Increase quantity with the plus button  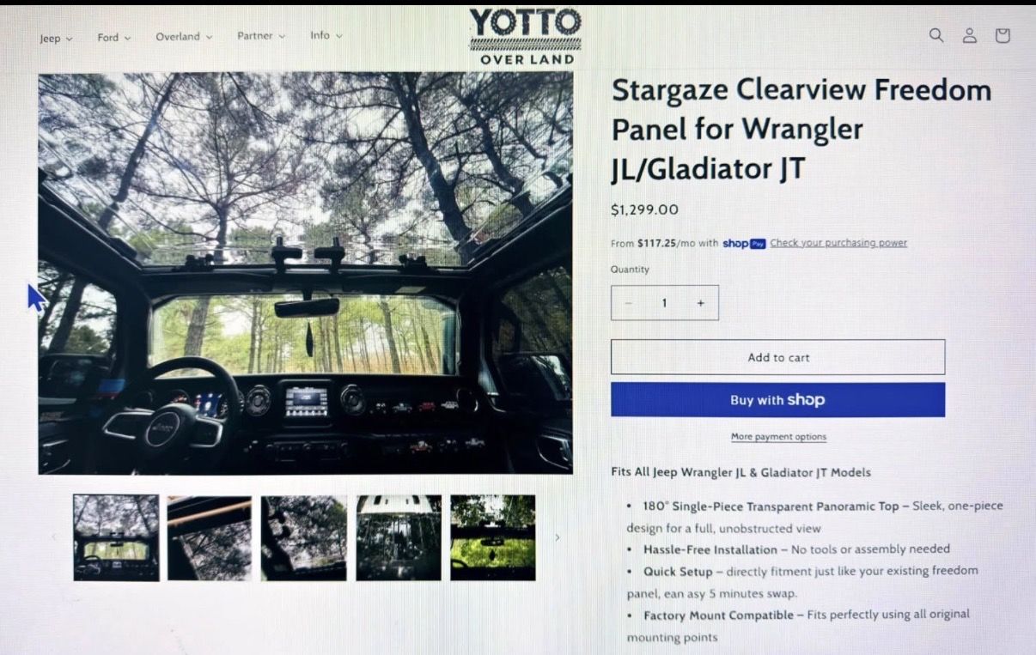pyautogui.click(x=701, y=303)
